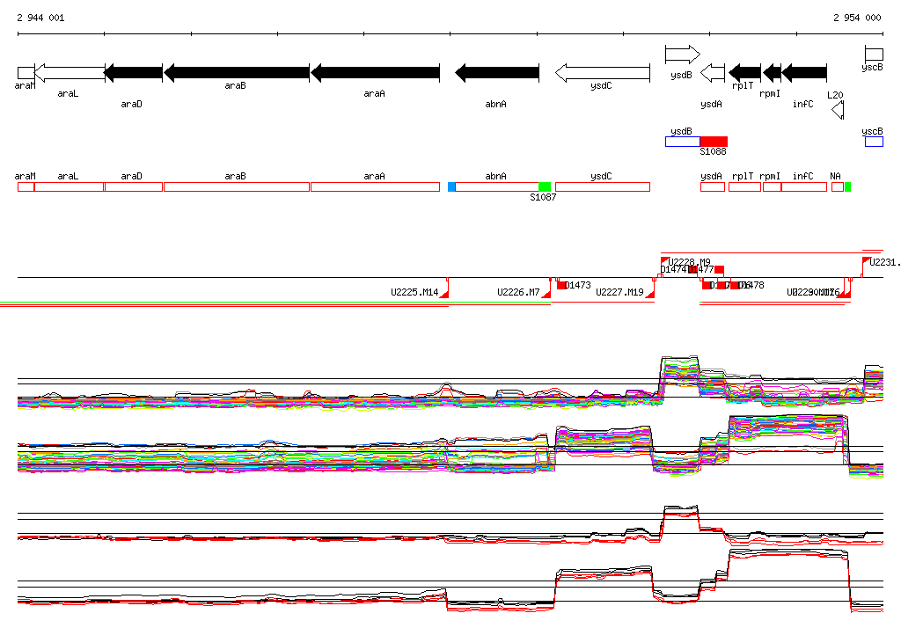901x628 pixels.
Task: Select the black araD gene arrow
Action: [134, 73]
